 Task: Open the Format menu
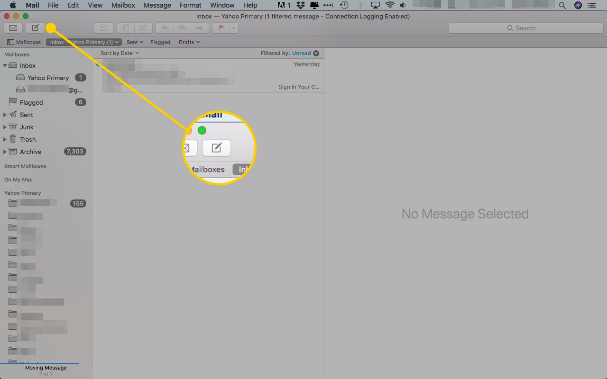pos(190,5)
